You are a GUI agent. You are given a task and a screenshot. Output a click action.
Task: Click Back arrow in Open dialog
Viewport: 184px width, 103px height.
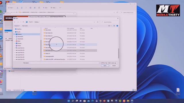pyautogui.click(x=15, y=22)
